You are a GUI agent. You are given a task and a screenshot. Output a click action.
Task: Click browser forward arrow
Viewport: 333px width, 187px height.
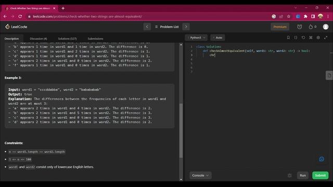[x=12, y=16]
